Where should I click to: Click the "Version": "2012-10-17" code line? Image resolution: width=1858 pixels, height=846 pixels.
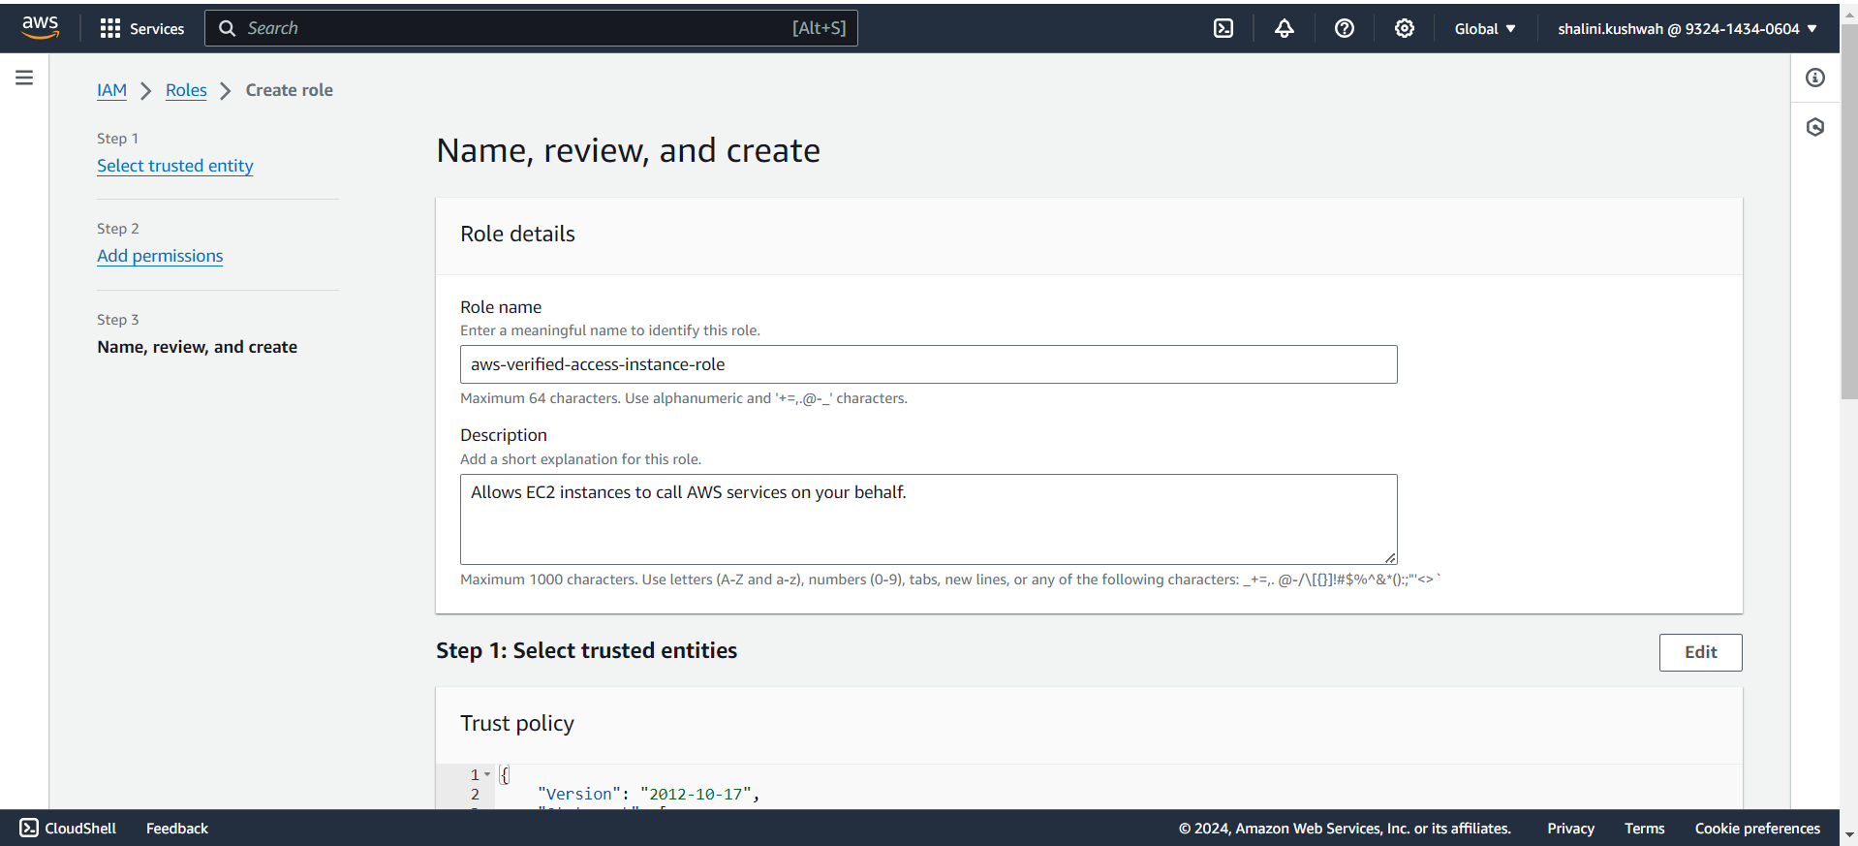click(648, 794)
